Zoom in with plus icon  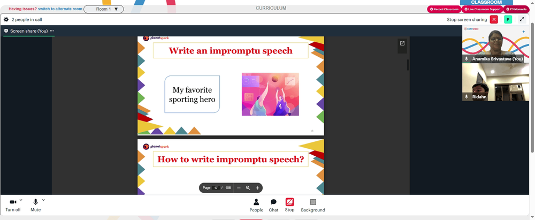pyautogui.click(x=257, y=188)
